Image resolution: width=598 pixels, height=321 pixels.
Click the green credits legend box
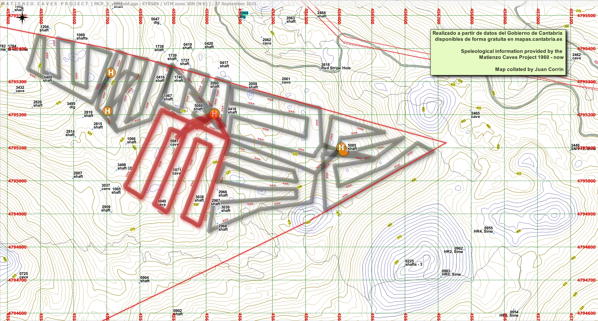pos(498,52)
